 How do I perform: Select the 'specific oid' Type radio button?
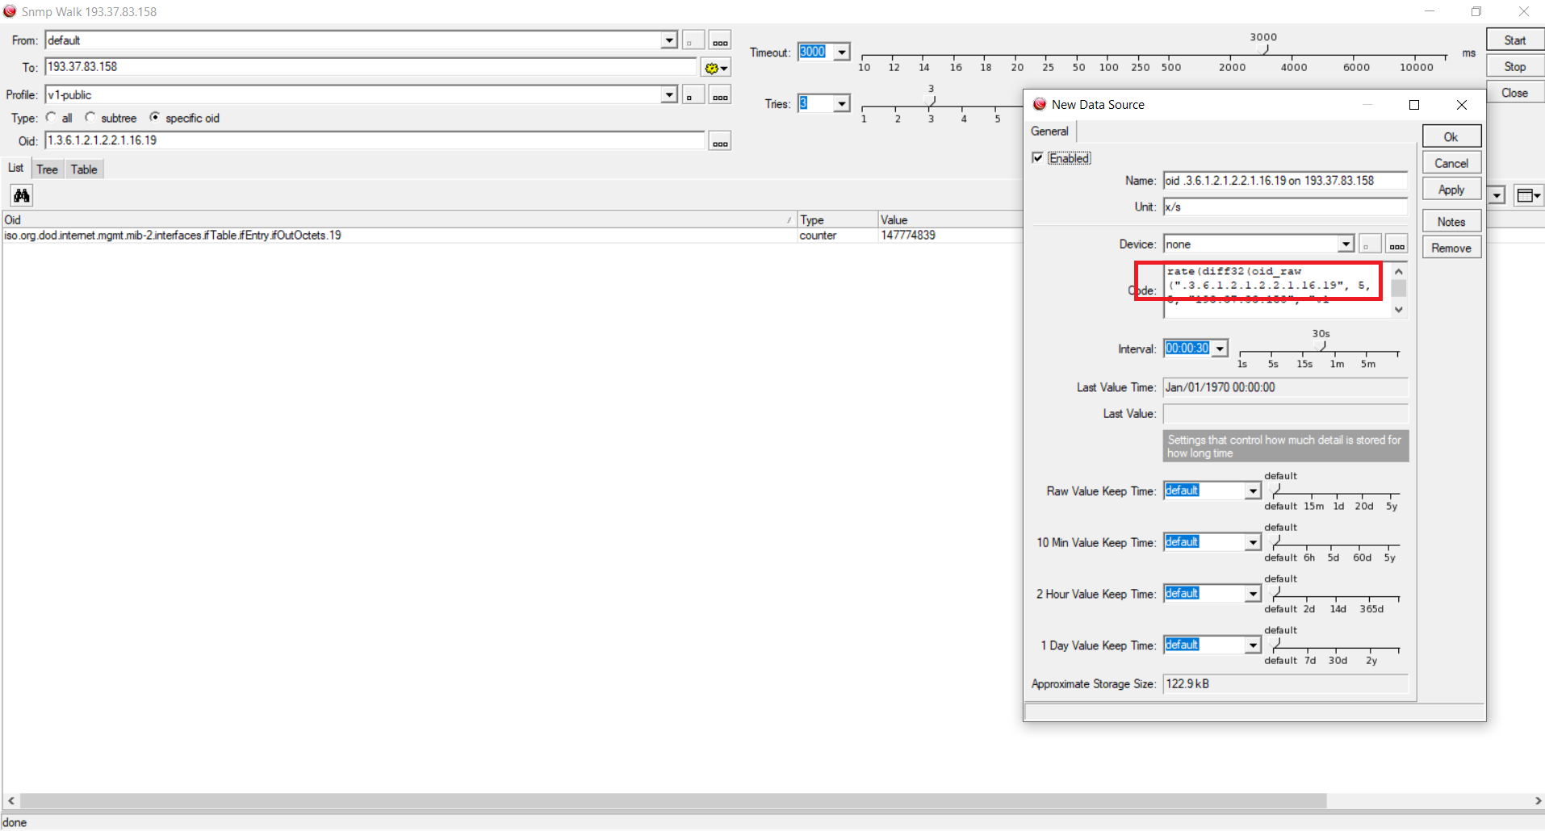(155, 118)
